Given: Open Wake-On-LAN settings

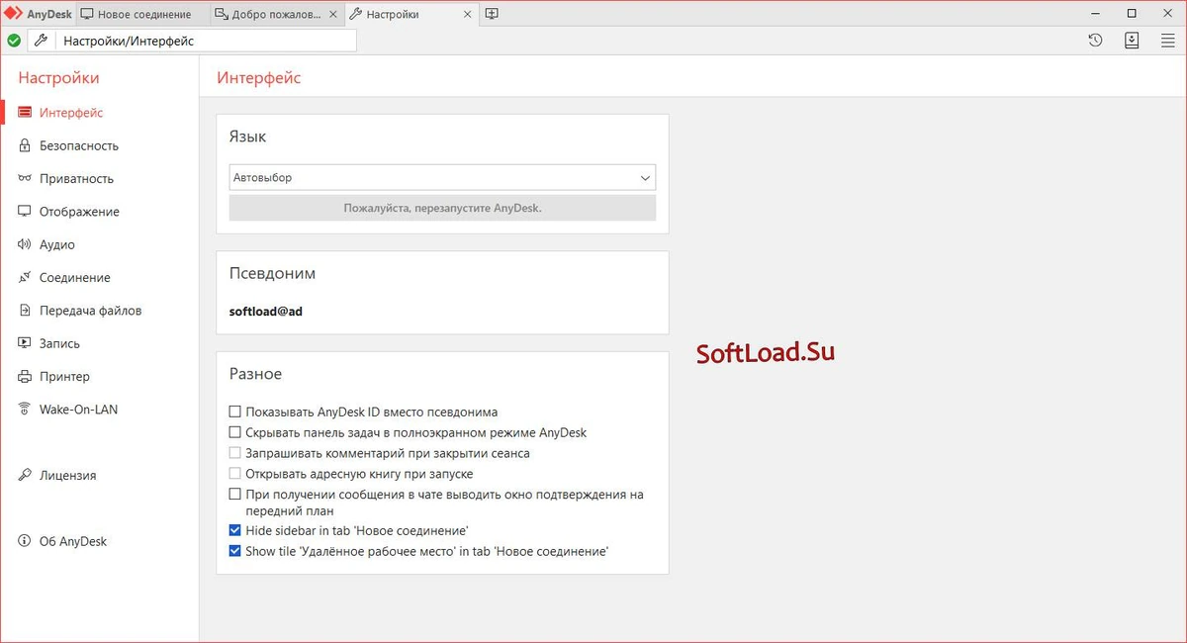Looking at the screenshot, I should coord(78,410).
